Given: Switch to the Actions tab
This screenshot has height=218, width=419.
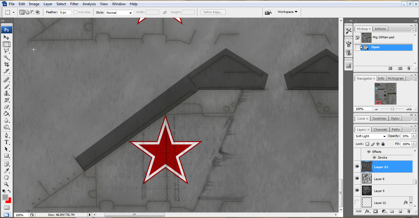Looking at the screenshot, I should (380, 29).
